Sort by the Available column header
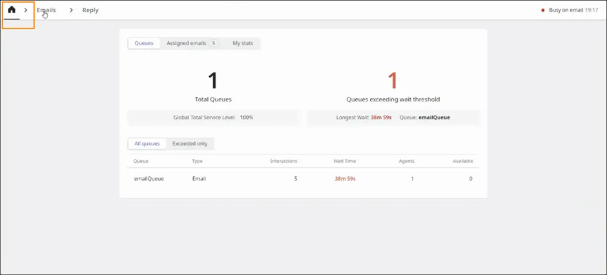The width and height of the screenshot is (607, 275). point(463,161)
